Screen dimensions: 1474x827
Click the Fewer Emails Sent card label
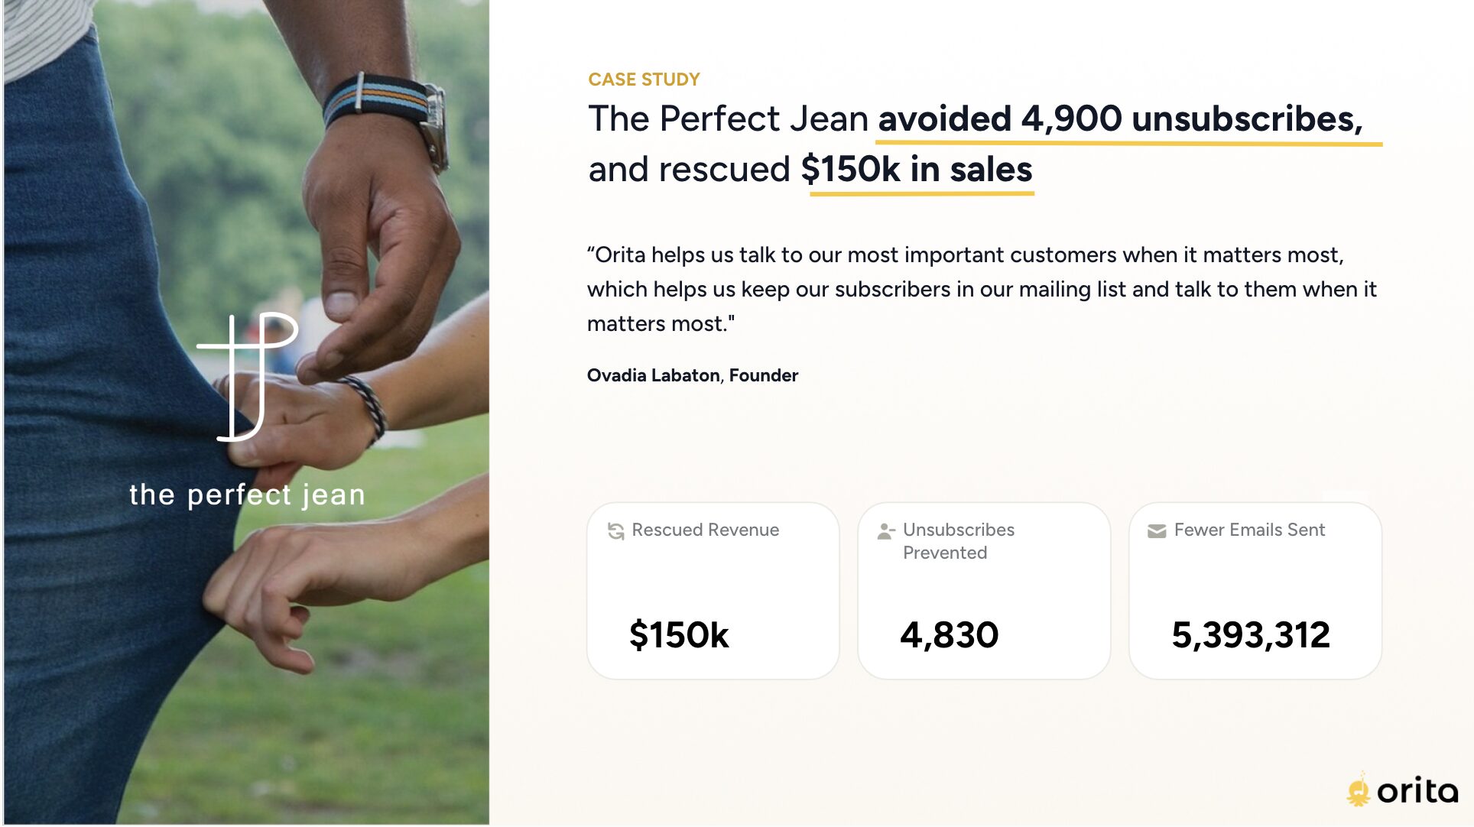pyautogui.click(x=1249, y=530)
